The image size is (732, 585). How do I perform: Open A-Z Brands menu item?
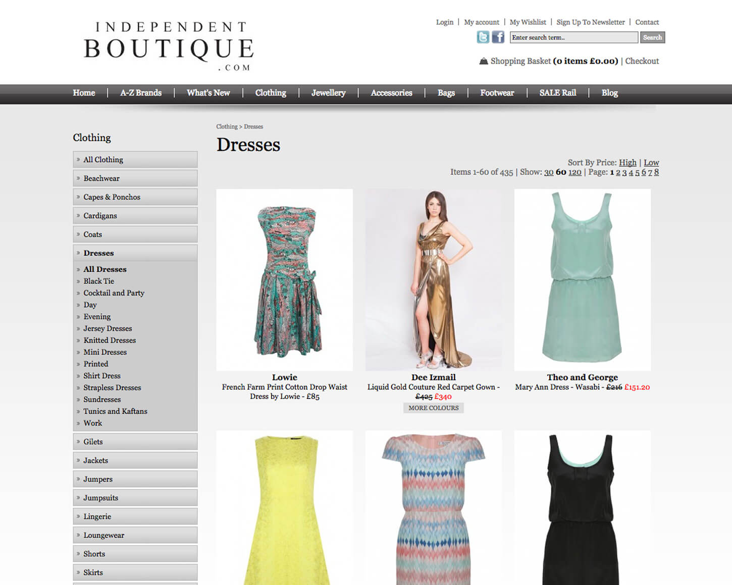(141, 93)
